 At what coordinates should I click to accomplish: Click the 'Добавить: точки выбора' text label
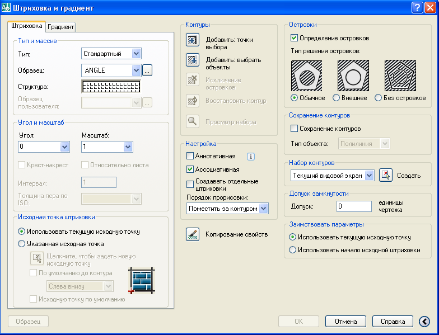click(x=229, y=44)
